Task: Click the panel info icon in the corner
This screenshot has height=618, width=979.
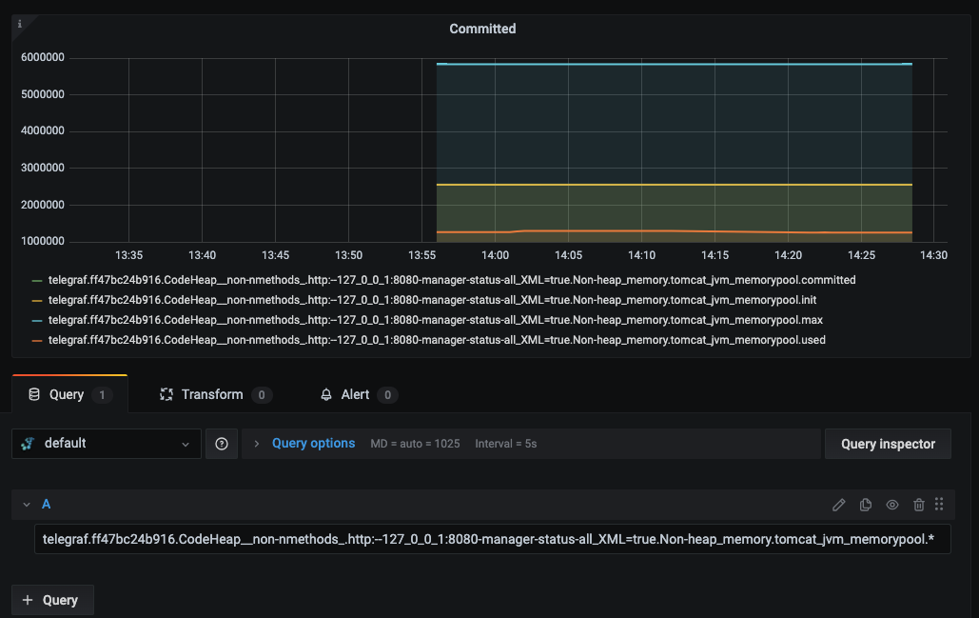Action: (x=19, y=24)
